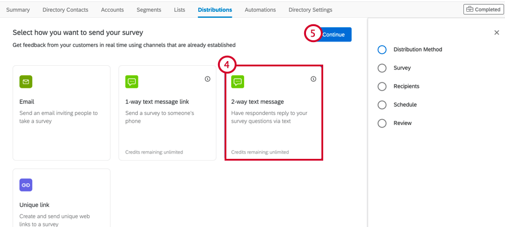Select the Distribution Method step circle

[382, 50]
